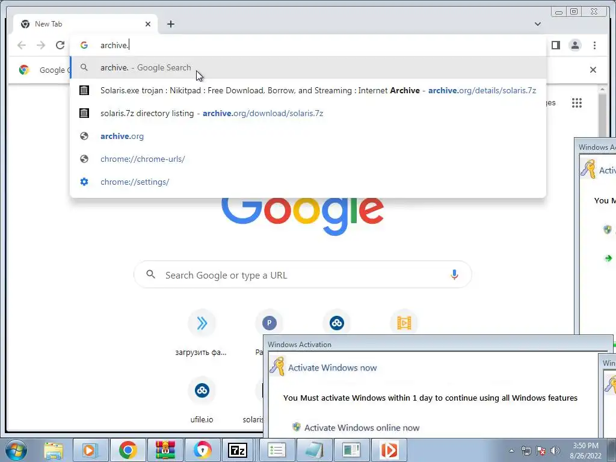The width and height of the screenshot is (616, 462).
Task: Open Chrome three-dot menu
Action: coord(594,45)
